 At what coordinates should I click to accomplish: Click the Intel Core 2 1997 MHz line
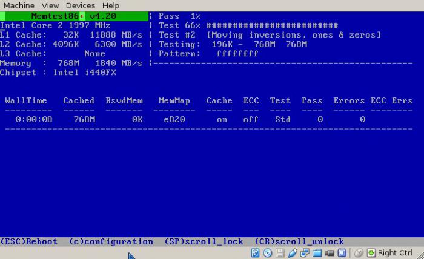[x=55, y=25]
